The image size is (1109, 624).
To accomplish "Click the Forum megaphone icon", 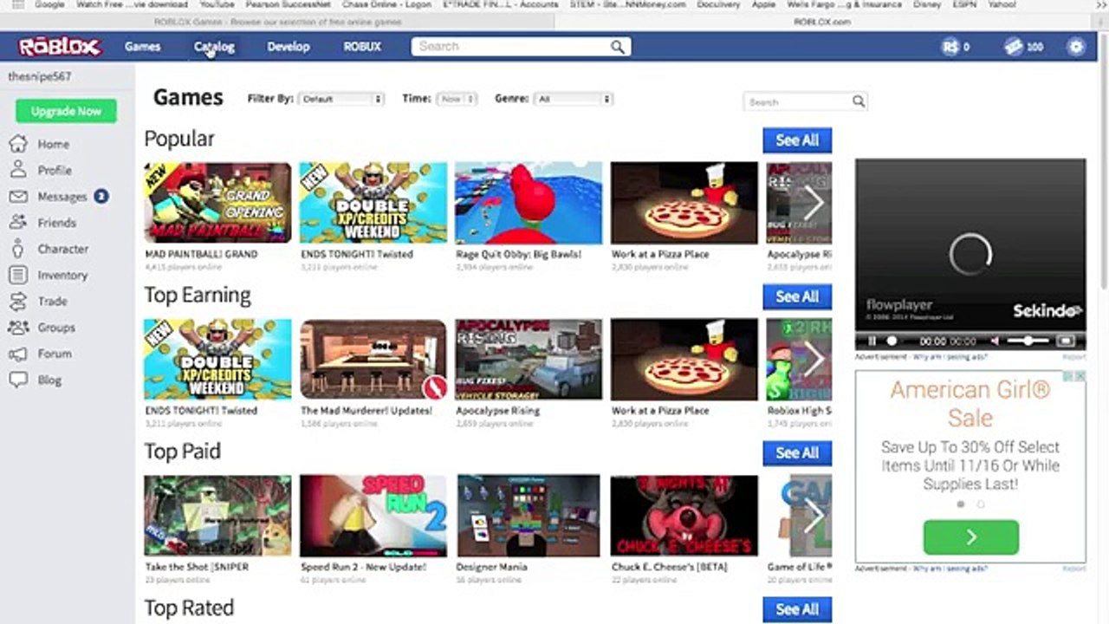I will tap(18, 354).
